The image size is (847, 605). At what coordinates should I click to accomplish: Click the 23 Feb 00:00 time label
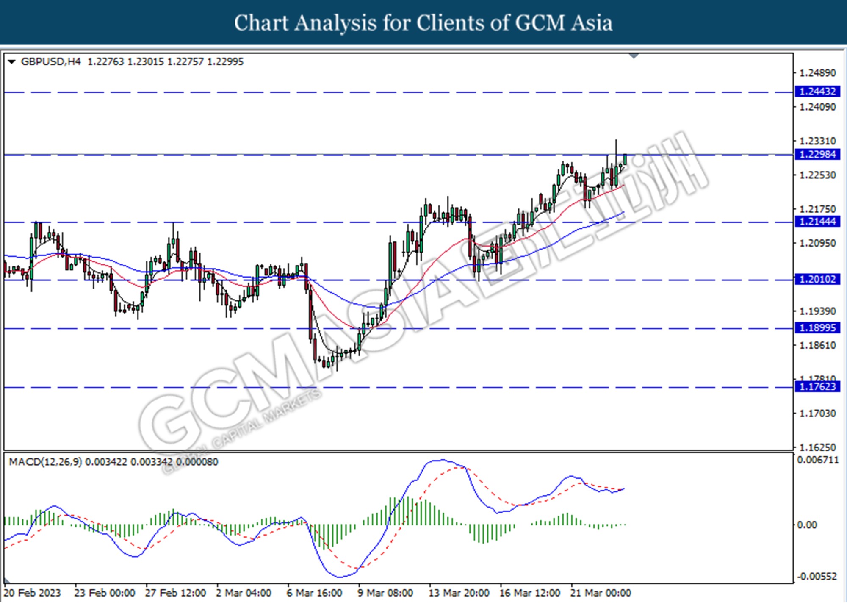pos(105,593)
